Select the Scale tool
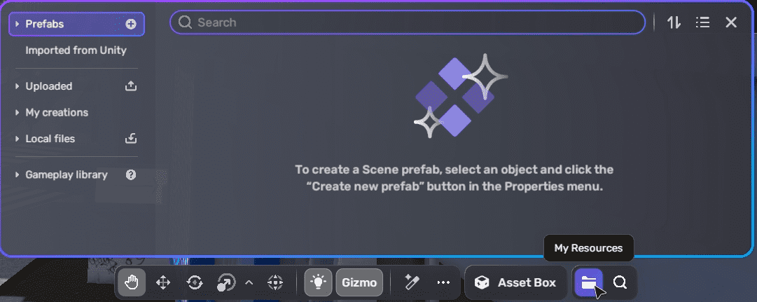The image size is (757, 302). pyautogui.click(x=225, y=282)
